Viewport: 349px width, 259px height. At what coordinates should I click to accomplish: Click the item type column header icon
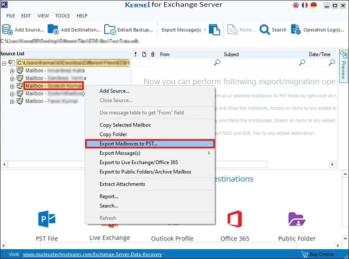(x=144, y=54)
